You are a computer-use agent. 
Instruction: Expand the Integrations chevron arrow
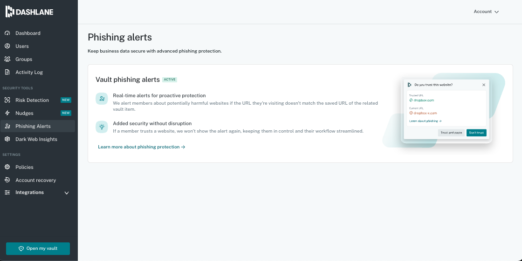coord(67,193)
